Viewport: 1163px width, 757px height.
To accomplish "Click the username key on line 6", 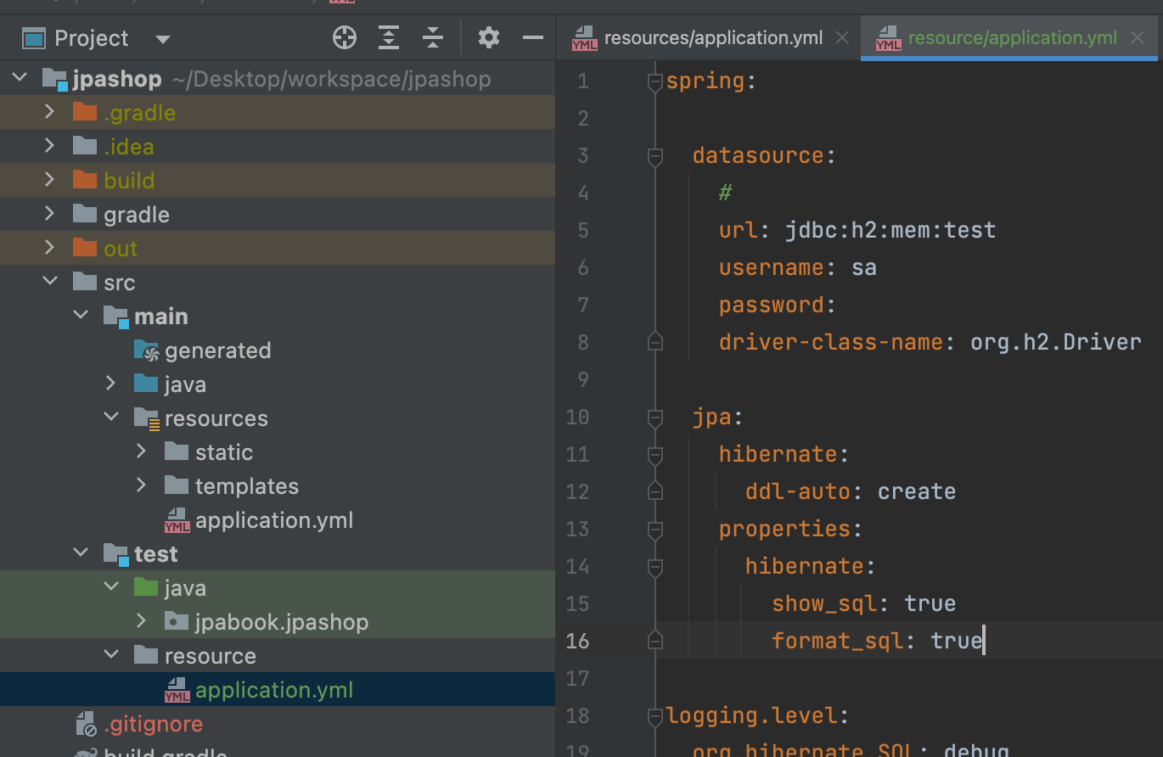I will click(x=772, y=267).
